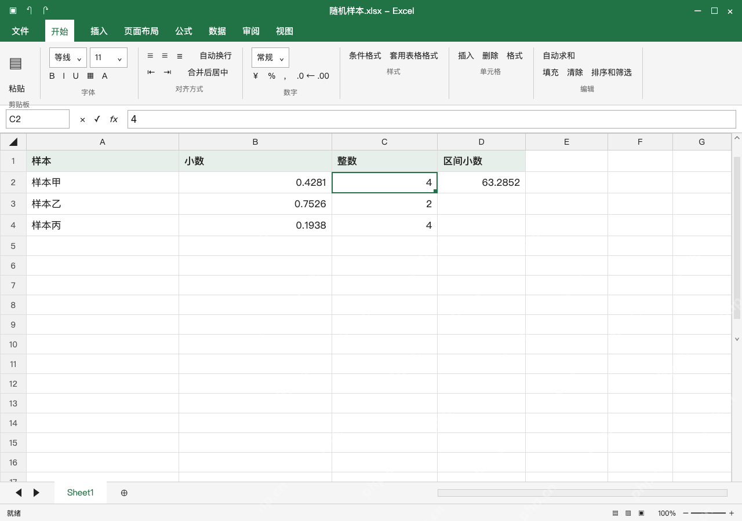Viewport: 742px width, 521px height.
Task: Open the font size 11 dropdown
Action: click(108, 57)
